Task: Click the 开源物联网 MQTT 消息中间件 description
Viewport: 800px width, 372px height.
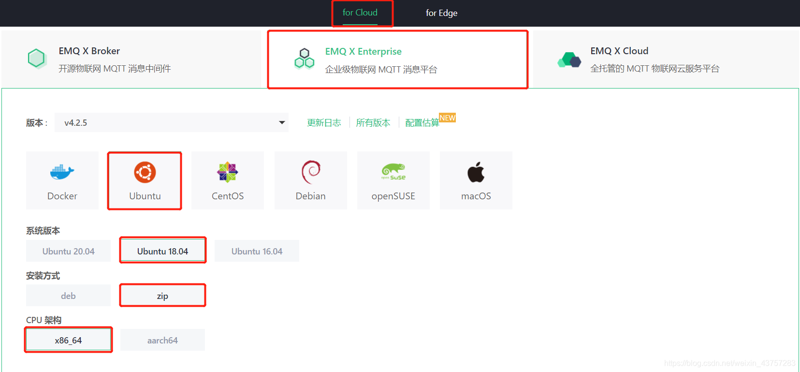Action: click(x=115, y=69)
